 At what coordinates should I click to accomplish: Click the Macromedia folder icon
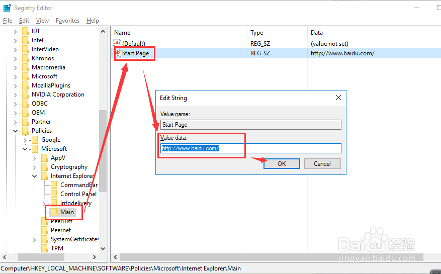pos(25,67)
